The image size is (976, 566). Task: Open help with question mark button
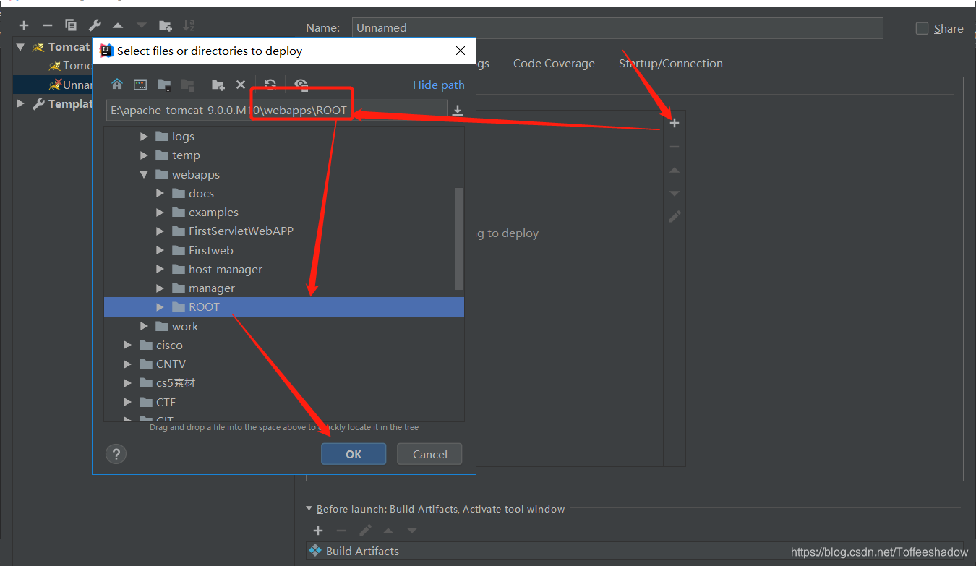click(116, 454)
